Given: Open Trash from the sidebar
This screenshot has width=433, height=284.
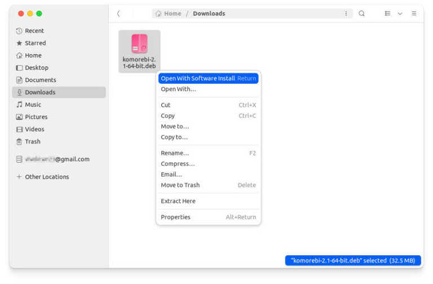Looking at the screenshot, I should (33, 142).
